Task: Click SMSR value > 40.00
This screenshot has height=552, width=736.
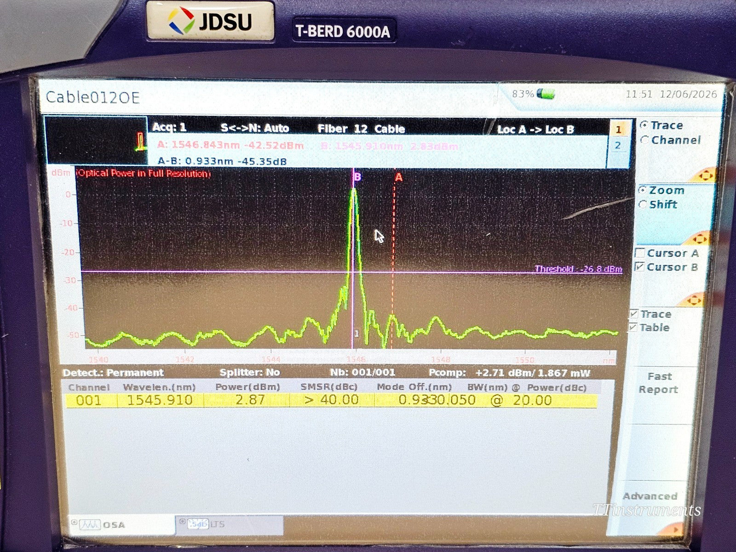Action: click(332, 400)
